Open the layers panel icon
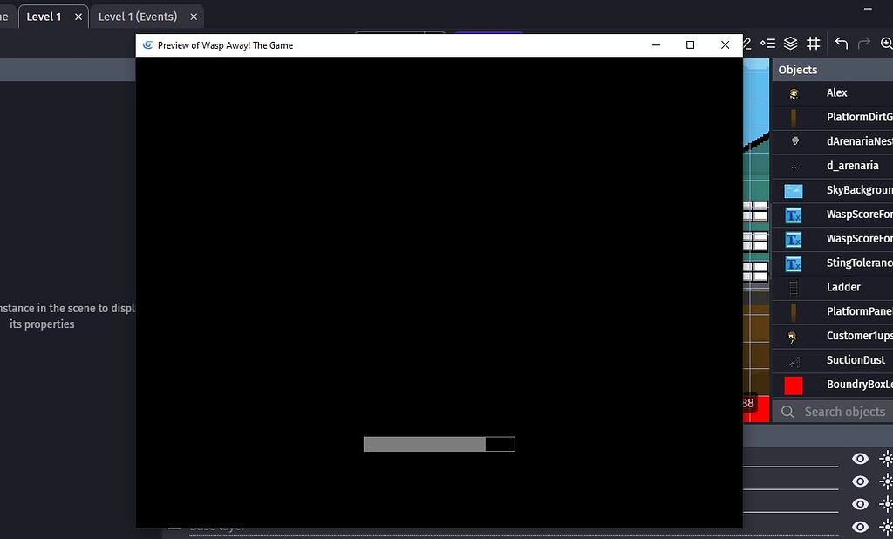This screenshot has width=893, height=539. (x=790, y=44)
